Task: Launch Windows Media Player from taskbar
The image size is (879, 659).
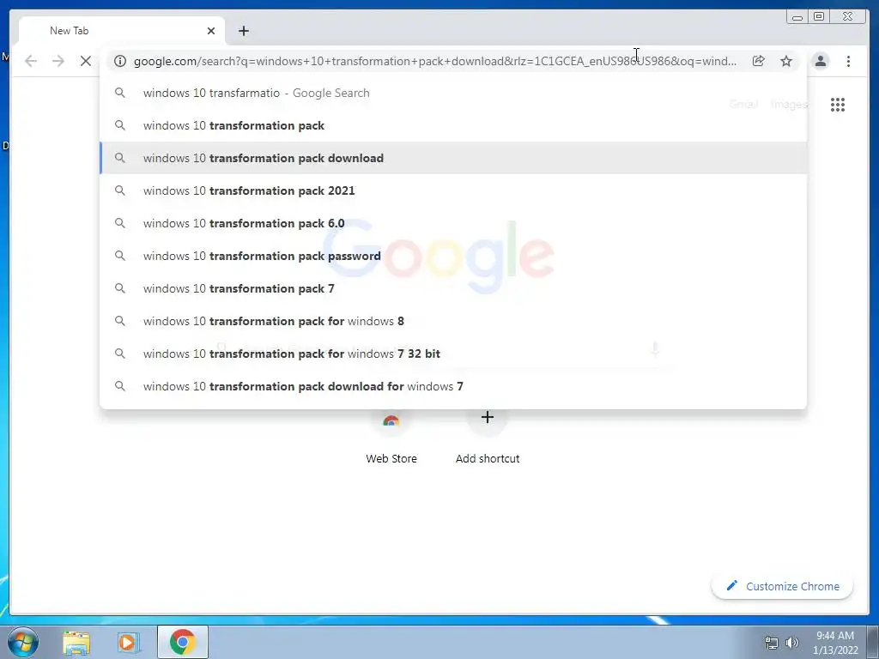Action: coord(129,642)
